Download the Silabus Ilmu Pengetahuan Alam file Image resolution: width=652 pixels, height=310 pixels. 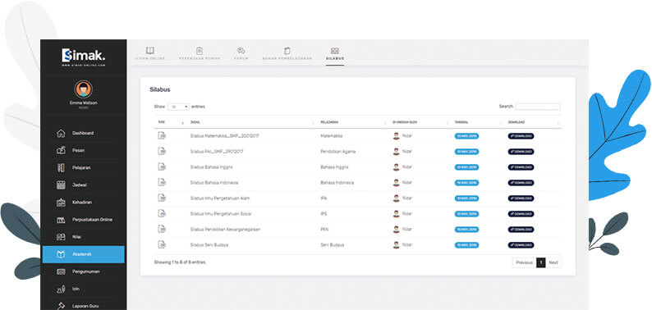(521, 198)
